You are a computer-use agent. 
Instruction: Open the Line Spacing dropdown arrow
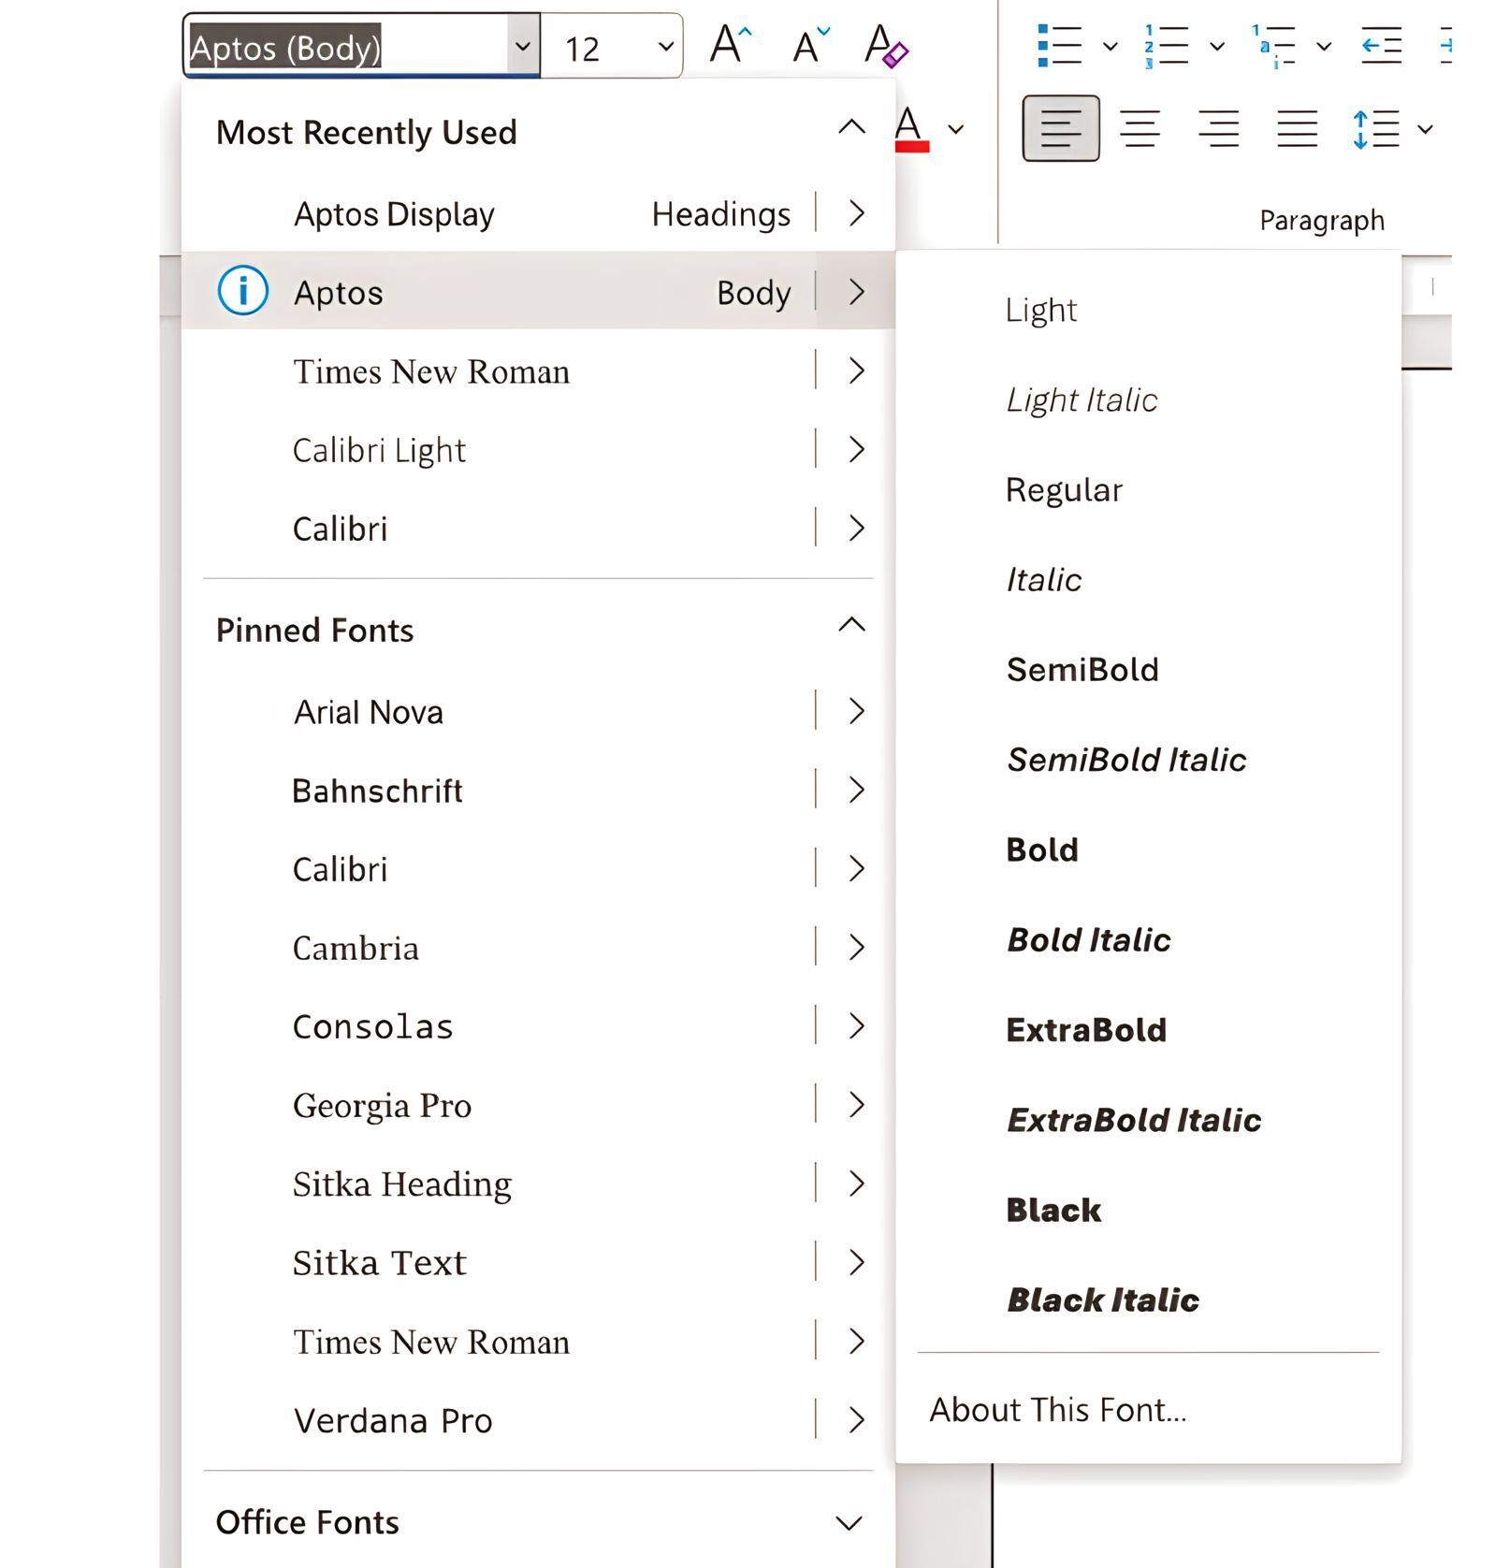(1425, 129)
